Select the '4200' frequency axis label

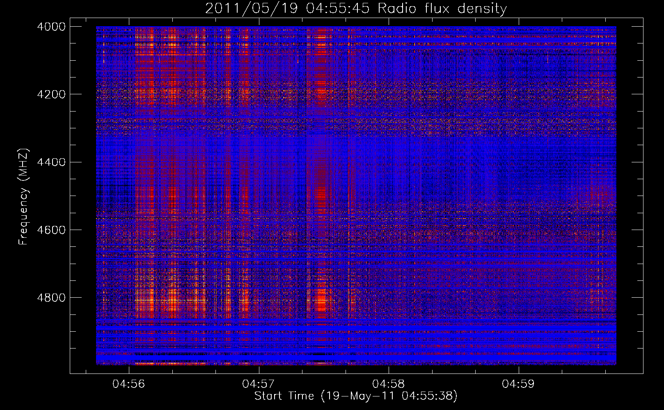(51, 94)
